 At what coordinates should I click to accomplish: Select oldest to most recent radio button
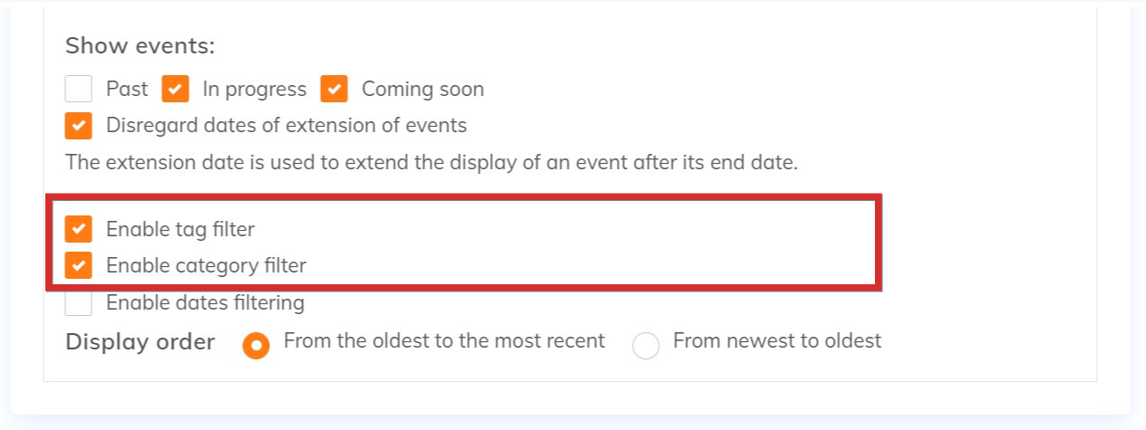tap(257, 345)
